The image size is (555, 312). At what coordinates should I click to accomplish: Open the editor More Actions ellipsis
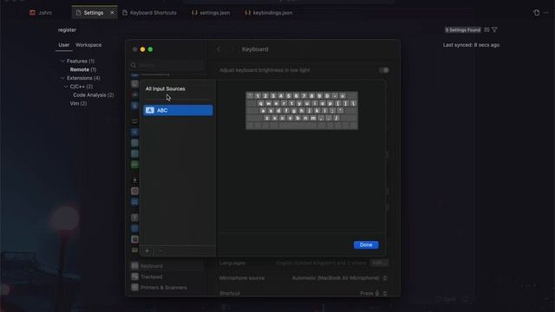point(546,13)
